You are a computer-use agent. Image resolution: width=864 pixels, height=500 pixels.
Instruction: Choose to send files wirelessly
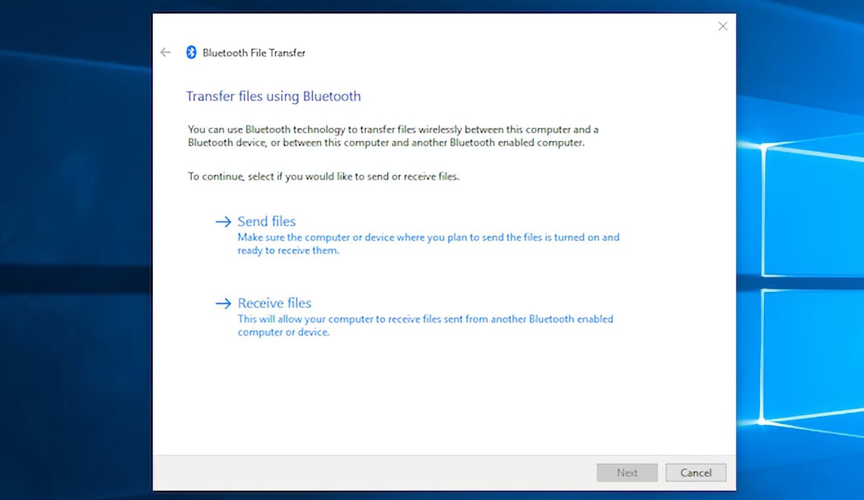(267, 221)
